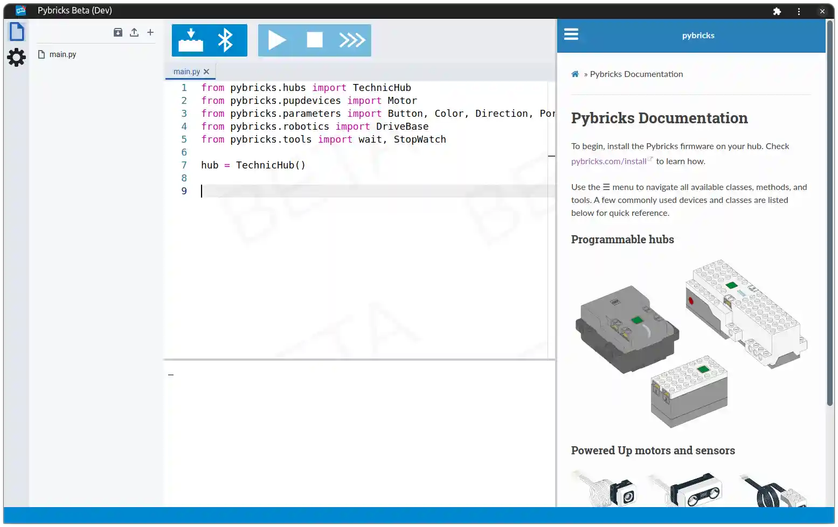Viewport: 838px width, 527px height.
Task: Expand the pybricks documentation hamburger menu
Action: point(571,34)
